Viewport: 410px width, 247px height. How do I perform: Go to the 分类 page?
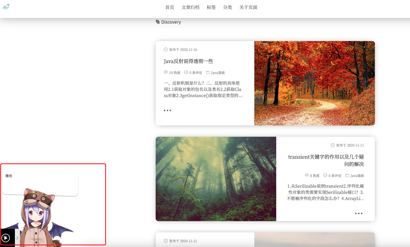[227, 7]
